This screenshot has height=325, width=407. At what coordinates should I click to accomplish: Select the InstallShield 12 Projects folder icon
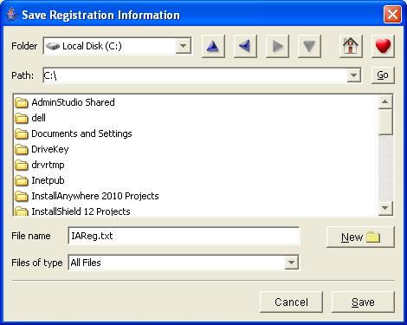coord(22,211)
